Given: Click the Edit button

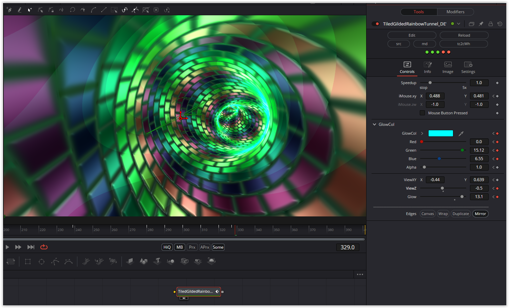Looking at the screenshot, I should (412, 35).
